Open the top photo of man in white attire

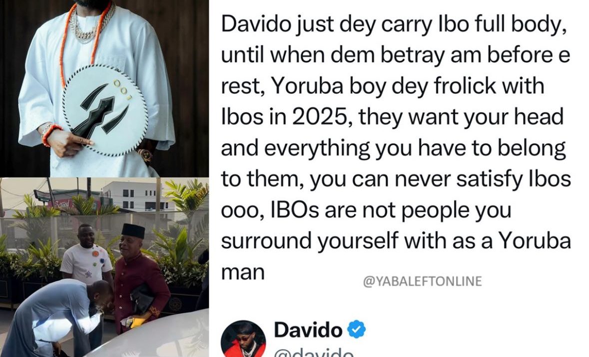pos(104,88)
